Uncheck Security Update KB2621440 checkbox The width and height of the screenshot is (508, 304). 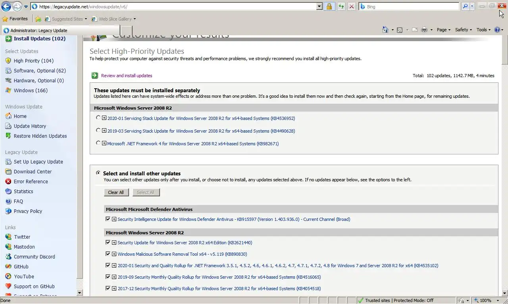coord(108,242)
